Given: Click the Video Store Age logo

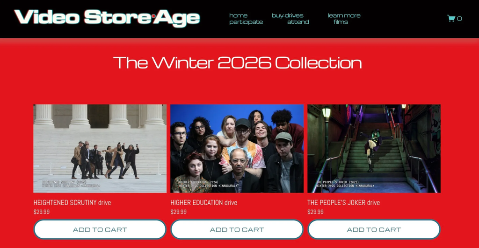Looking at the screenshot, I should point(107,18).
